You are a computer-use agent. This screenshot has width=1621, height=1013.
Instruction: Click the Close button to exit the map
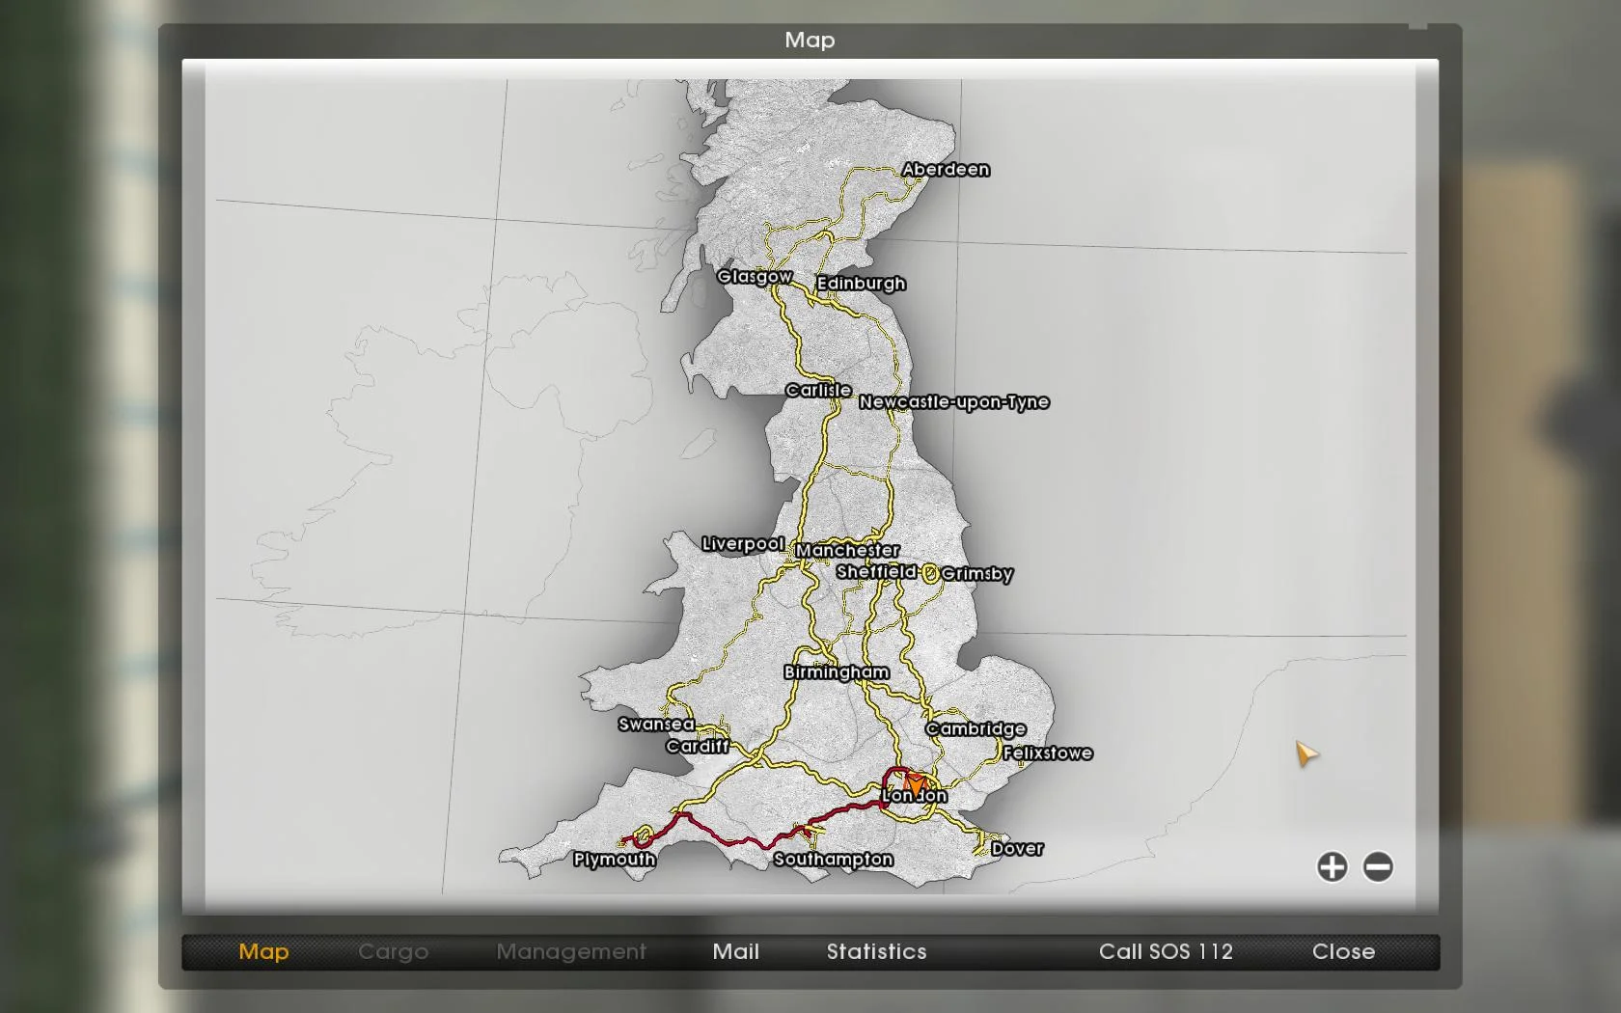pyautogui.click(x=1342, y=951)
